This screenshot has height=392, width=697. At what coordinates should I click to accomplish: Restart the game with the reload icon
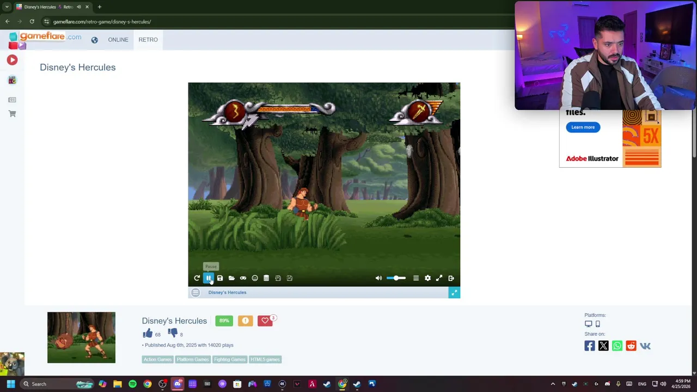click(197, 278)
